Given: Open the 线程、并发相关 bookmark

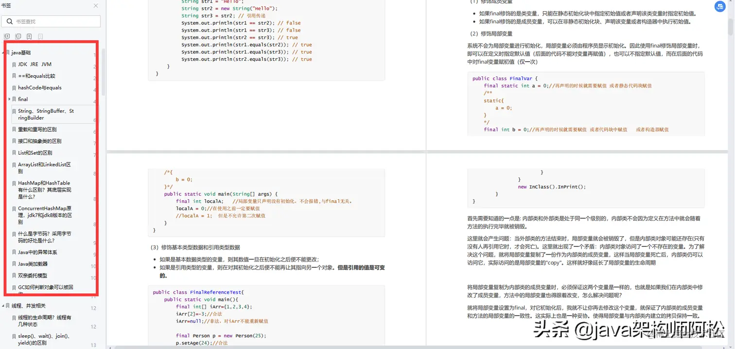Looking at the screenshot, I should [x=29, y=306].
